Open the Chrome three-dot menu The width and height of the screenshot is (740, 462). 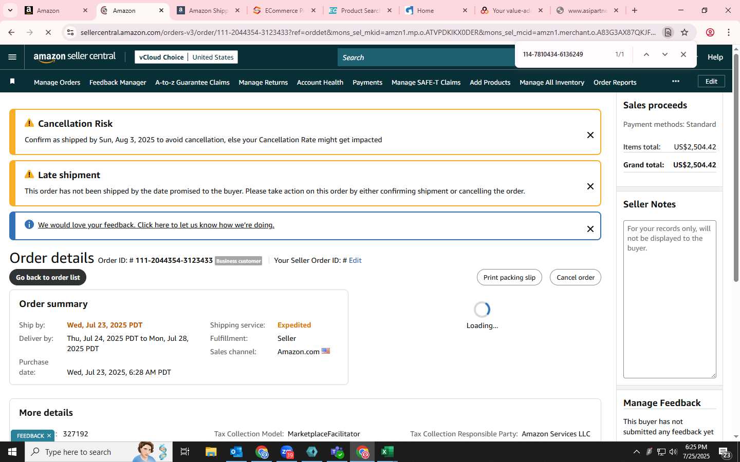point(729,32)
